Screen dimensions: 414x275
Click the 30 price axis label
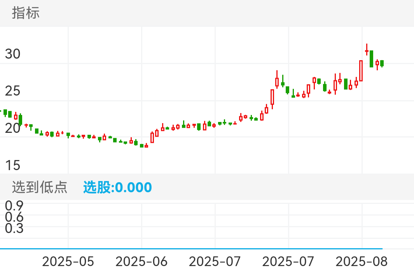tap(13, 54)
